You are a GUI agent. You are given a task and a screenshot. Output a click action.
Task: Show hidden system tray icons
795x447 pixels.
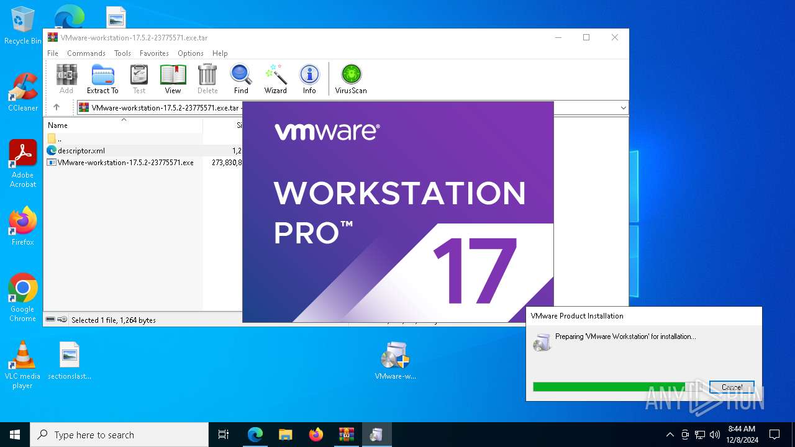(x=670, y=435)
